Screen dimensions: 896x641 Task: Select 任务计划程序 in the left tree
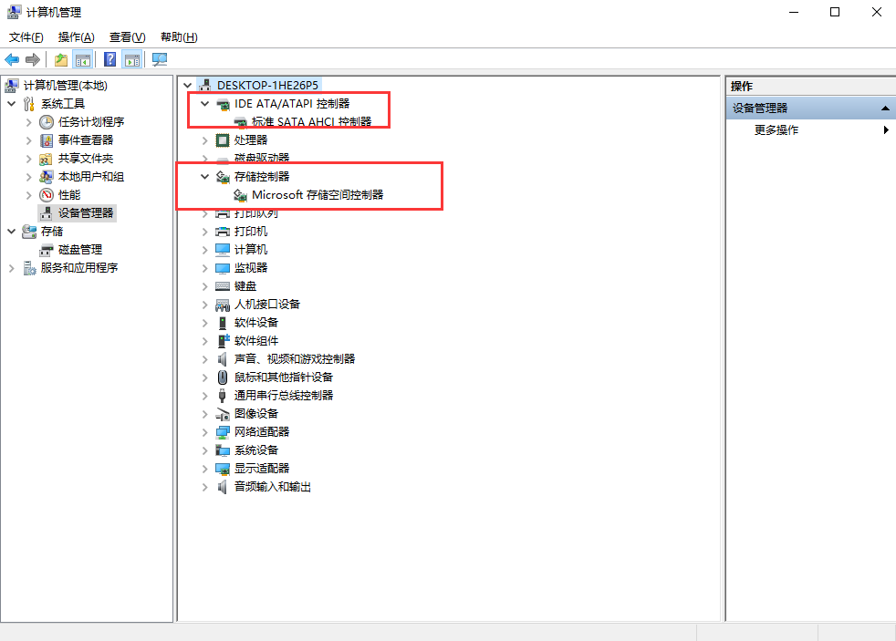tap(91, 122)
